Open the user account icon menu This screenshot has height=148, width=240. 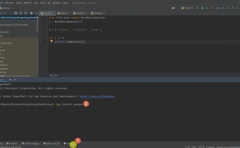coord(174,8)
